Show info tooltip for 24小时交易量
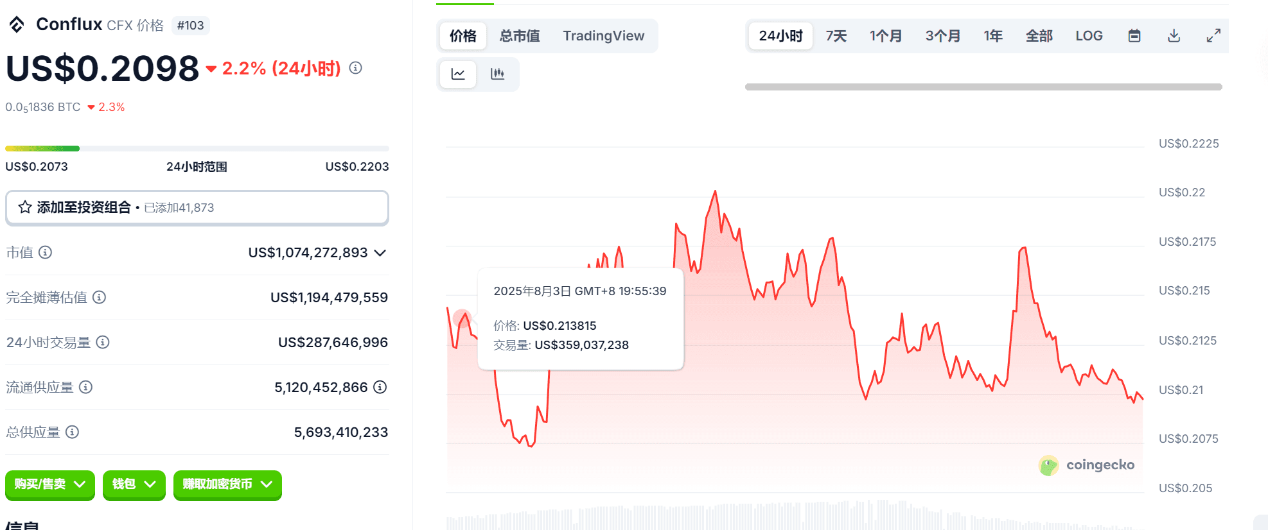Image resolution: width=1268 pixels, height=530 pixels. point(103,342)
